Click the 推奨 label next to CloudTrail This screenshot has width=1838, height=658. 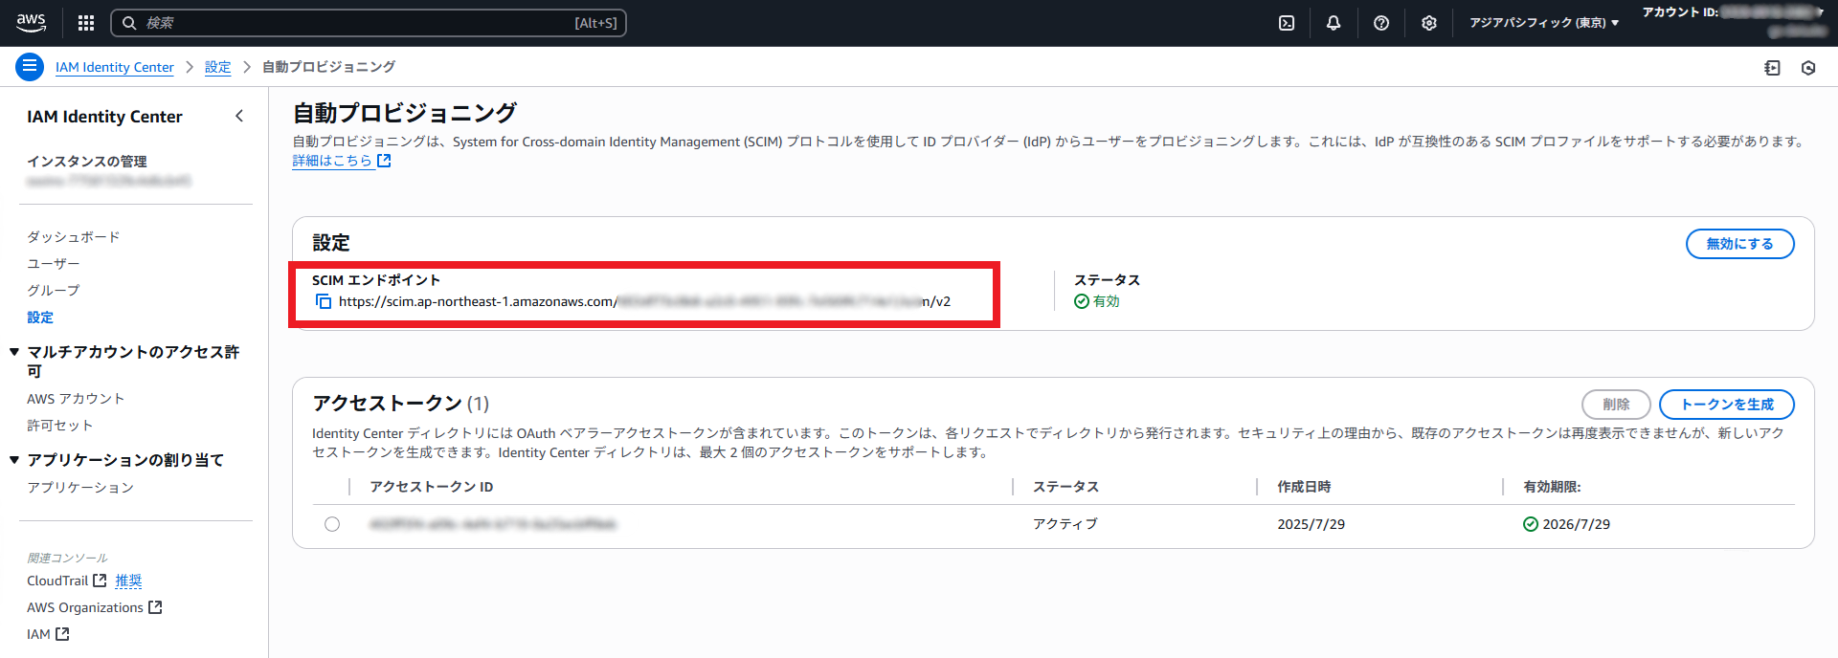coord(128,581)
